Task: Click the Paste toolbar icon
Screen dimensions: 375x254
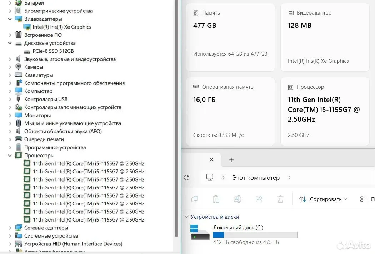Action: [x=216, y=199]
